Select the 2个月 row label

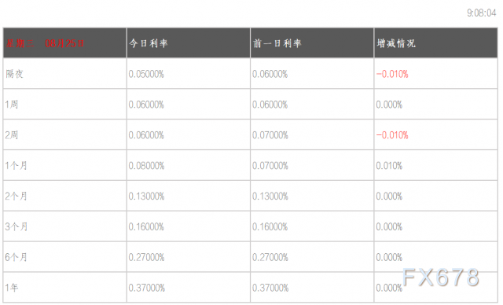coord(16,197)
